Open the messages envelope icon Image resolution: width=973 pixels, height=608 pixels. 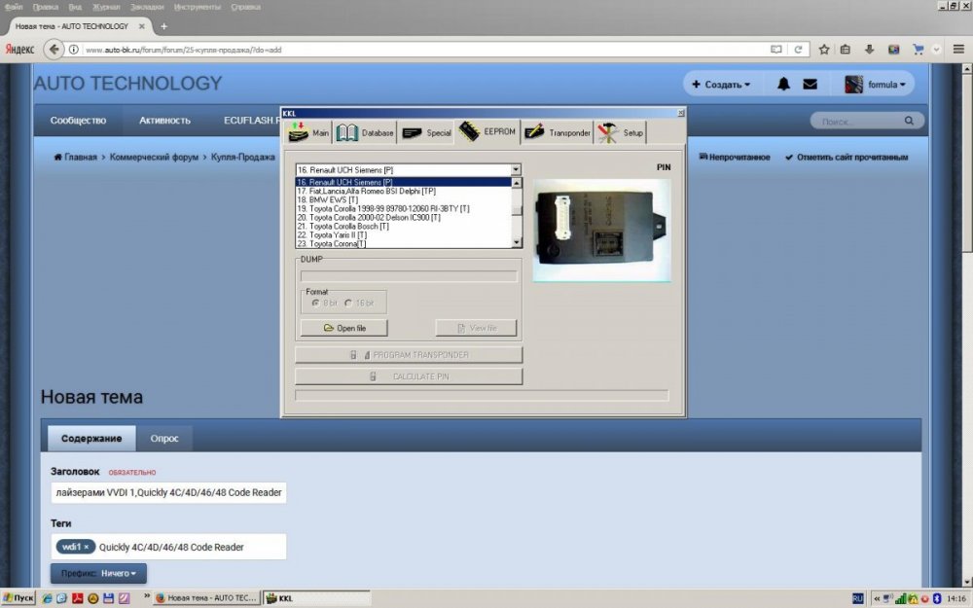tap(810, 85)
